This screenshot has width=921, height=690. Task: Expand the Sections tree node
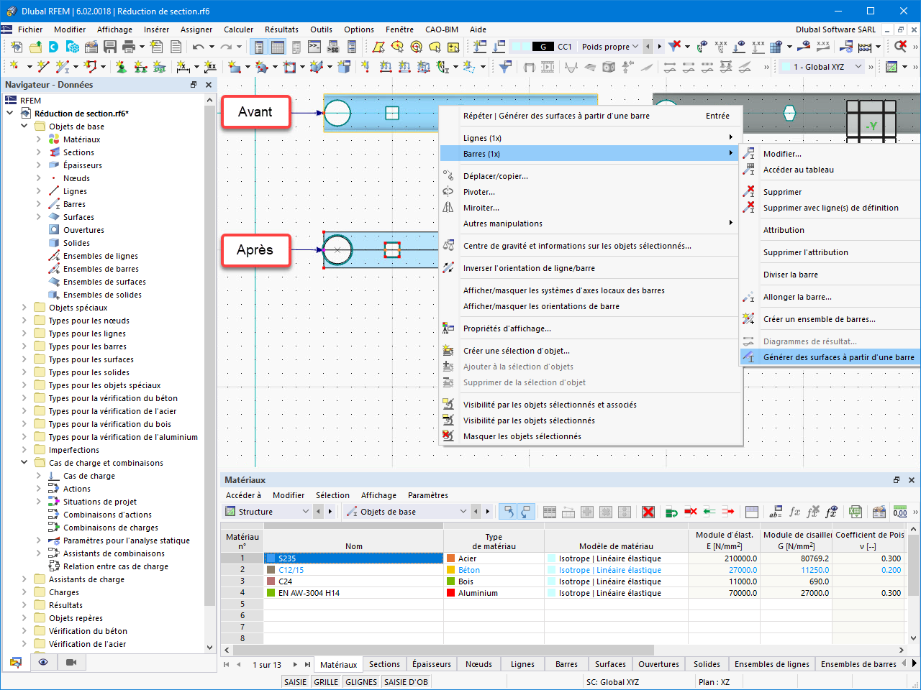[x=39, y=152]
